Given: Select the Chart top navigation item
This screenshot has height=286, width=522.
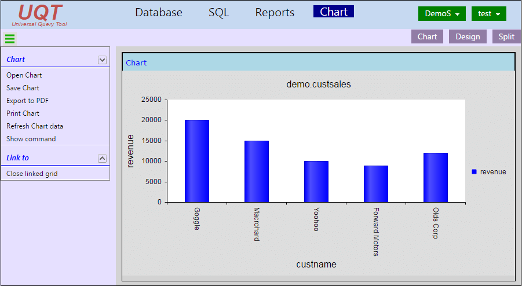Looking at the screenshot, I should tap(334, 12).
